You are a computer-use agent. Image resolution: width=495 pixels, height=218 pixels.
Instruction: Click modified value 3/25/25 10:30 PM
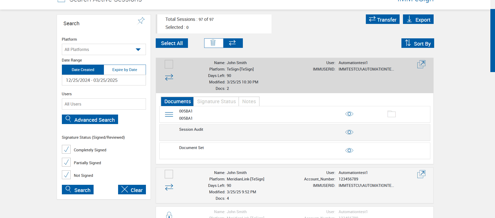coord(242,82)
